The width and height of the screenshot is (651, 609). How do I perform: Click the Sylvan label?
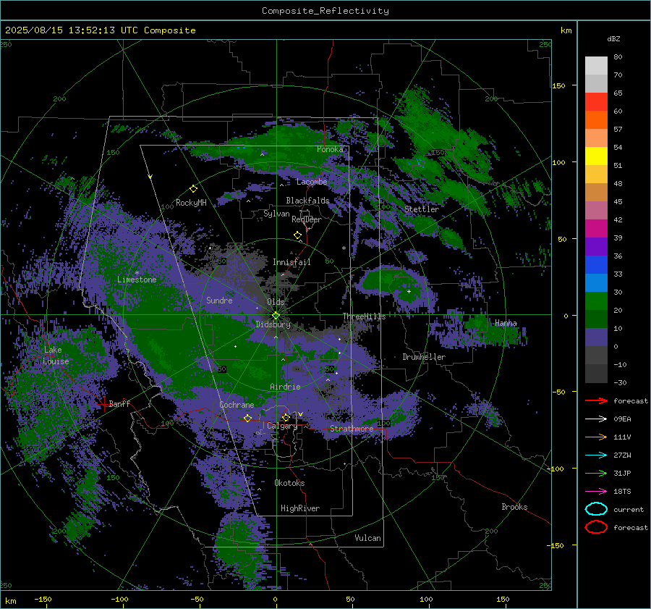[276, 214]
